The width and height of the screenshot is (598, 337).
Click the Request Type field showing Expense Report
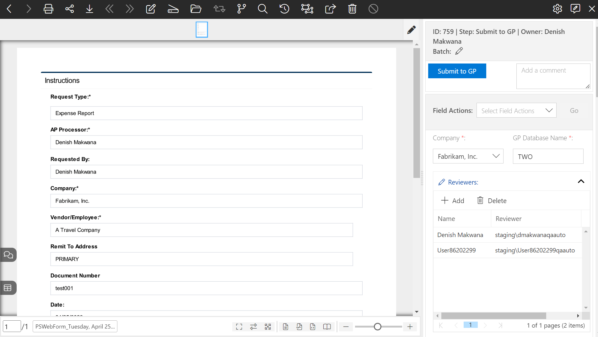[x=207, y=113]
